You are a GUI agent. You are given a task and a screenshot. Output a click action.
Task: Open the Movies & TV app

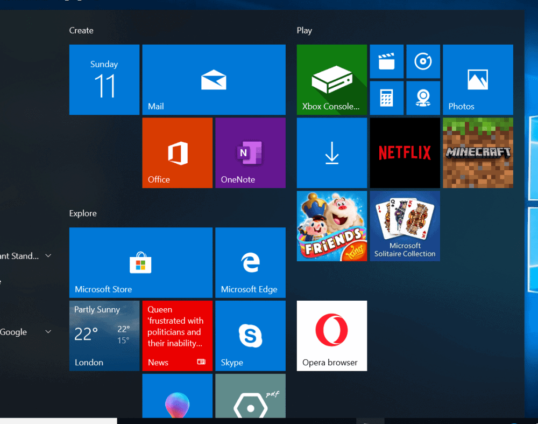pos(386,61)
